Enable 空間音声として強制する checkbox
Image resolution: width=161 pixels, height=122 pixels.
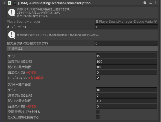(x=98, y=112)
